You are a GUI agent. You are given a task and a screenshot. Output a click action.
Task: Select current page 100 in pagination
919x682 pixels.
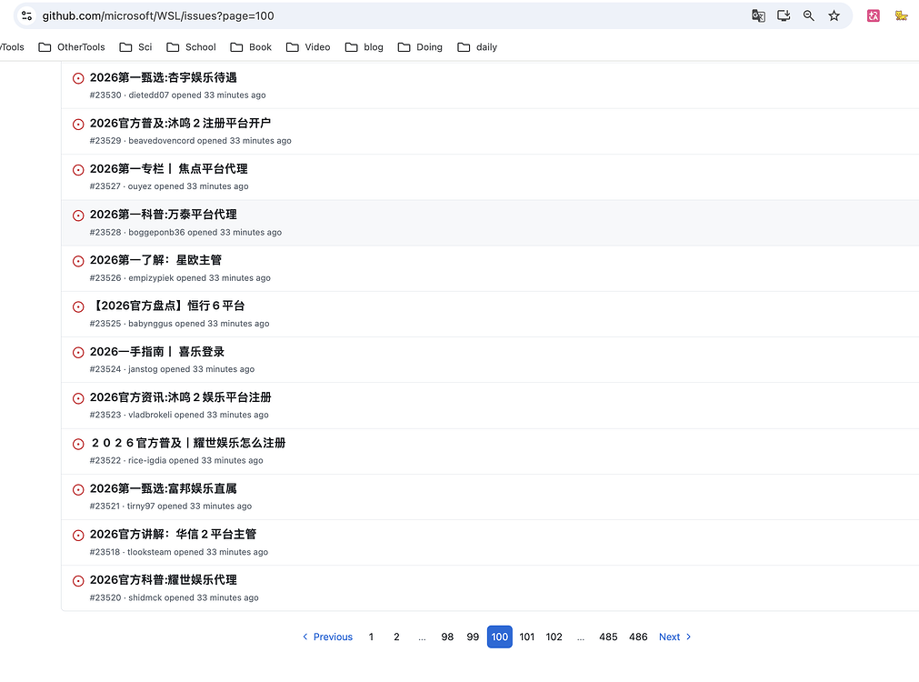pos(499,637)
